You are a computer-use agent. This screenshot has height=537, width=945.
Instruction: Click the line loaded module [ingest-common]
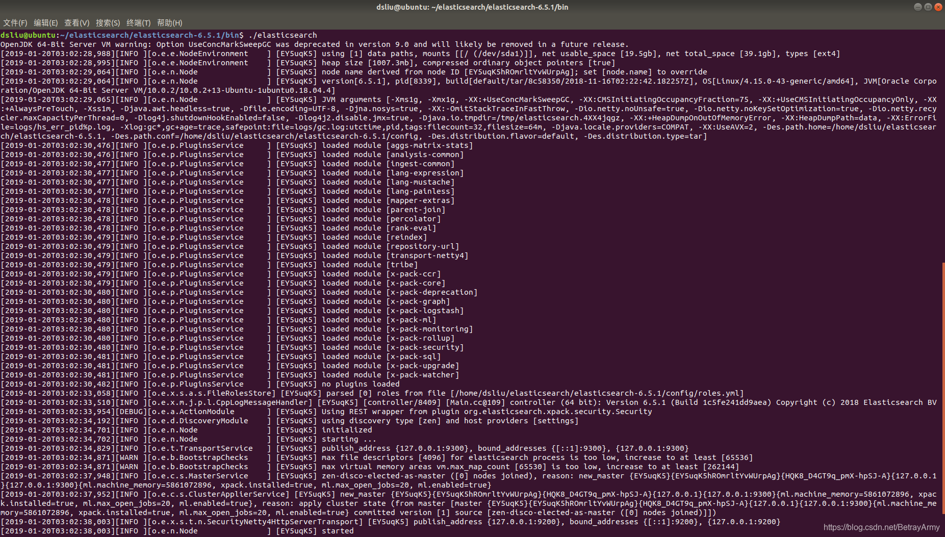click(228, 164)
